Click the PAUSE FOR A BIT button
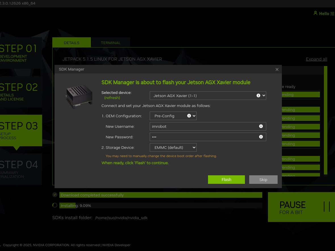The height and width of the screenshot is (251, 335). [301, 207]
